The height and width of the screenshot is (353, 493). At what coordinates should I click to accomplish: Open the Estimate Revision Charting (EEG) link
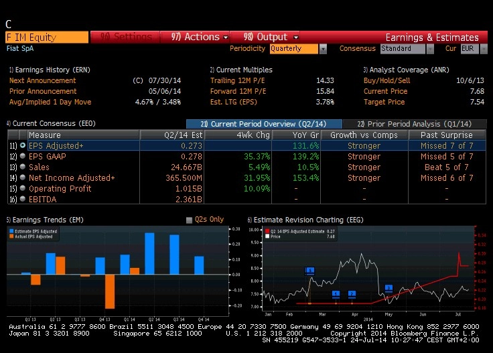305,220
